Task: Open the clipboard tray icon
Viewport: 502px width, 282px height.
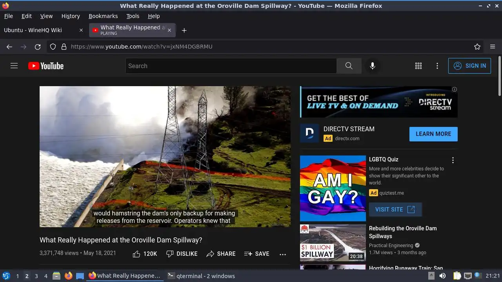Action: point(457,276)
